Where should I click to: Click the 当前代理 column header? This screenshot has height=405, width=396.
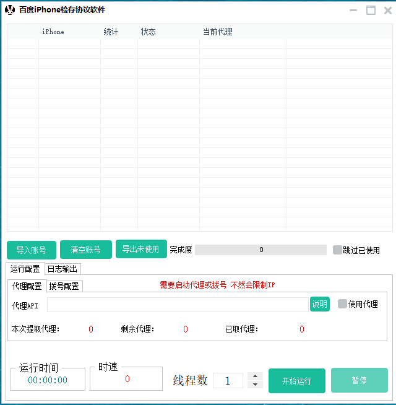(217, 32)
